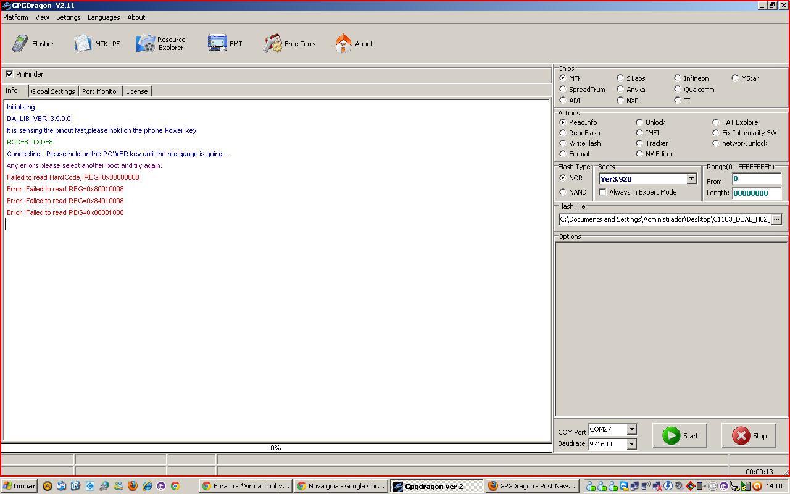The height and width of the screenshot is (494, 790).
Task: Switch to GPGDragon Post New taskbar window
Action: (531, 486)
